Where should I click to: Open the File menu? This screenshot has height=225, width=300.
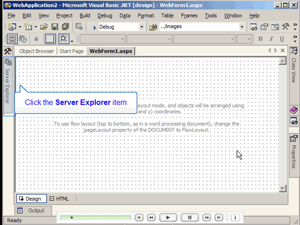pos(11,16)
